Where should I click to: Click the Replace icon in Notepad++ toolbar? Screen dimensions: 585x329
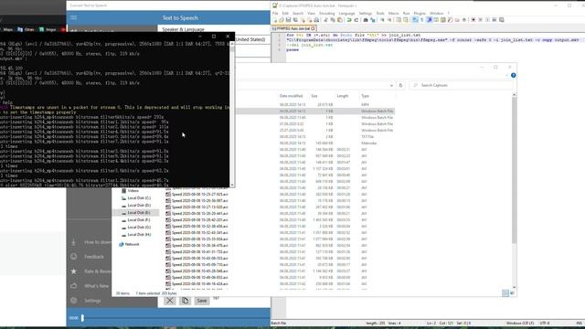pyautogui.click(x=373, y=20)
